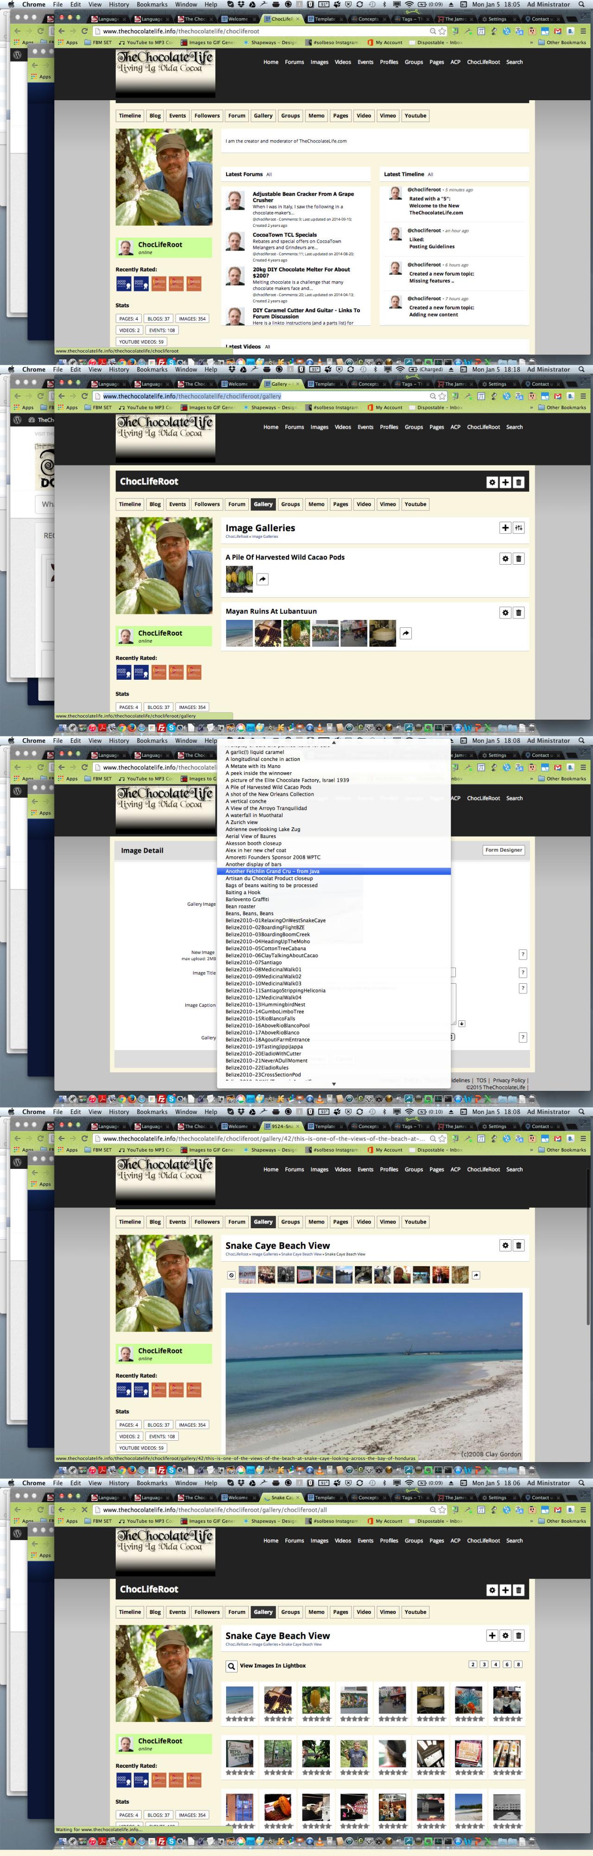This screenshot has width=593, height=1856.
Task: Delete the Mayan Ruins At Lubantuun gallery
Action: (x=519, y=612)
